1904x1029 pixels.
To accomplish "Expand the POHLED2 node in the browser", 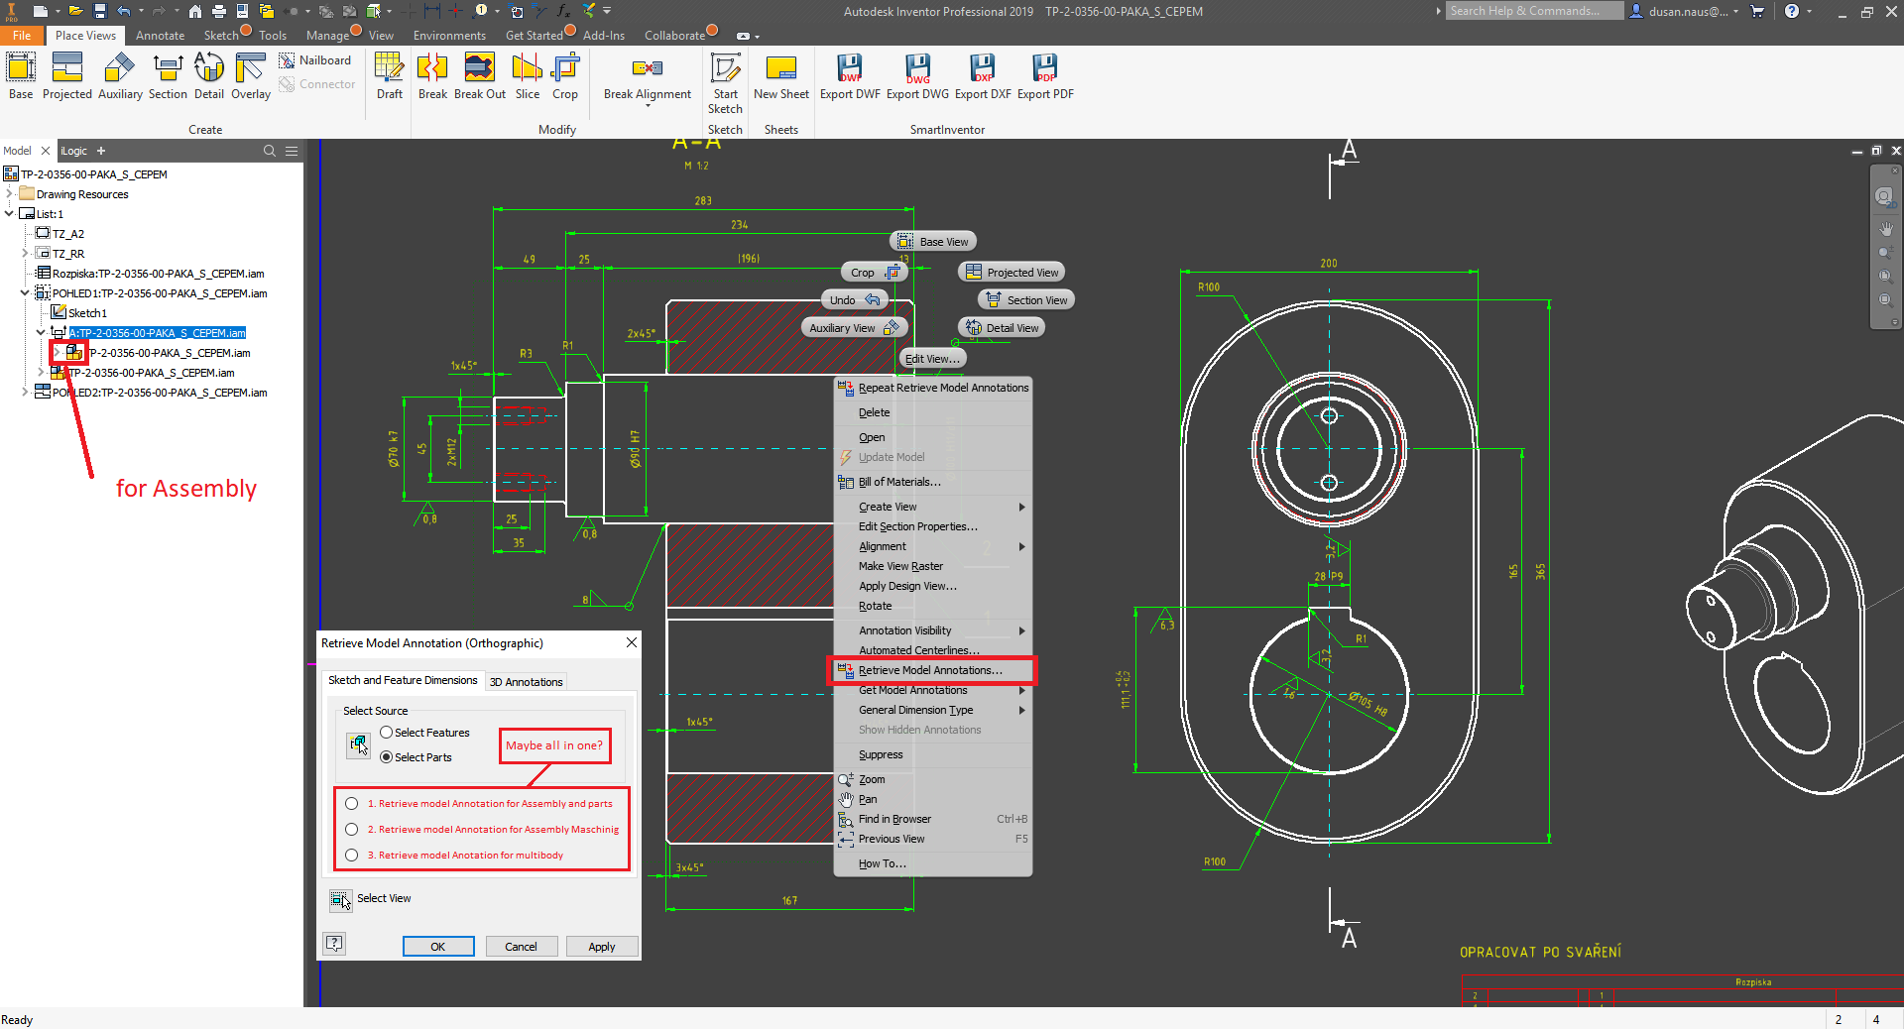I will point(24,392).
